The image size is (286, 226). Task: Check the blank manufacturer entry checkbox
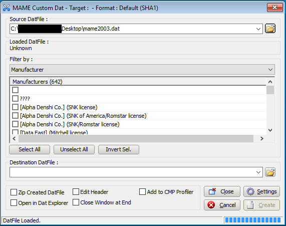pyautogui.click(x=16, y=90)
